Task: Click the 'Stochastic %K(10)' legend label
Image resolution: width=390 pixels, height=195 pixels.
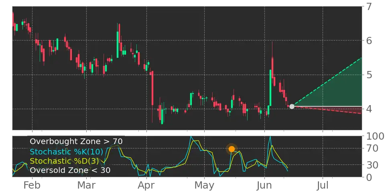Action: point(67,152)
